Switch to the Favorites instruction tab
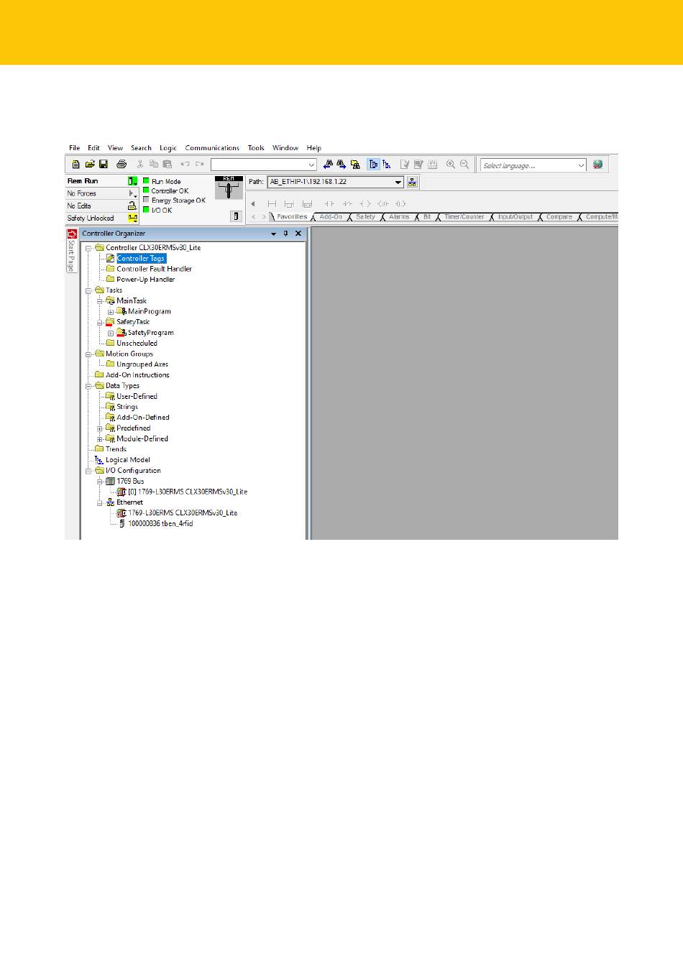683x966 pixels. [x=292, y=216]
